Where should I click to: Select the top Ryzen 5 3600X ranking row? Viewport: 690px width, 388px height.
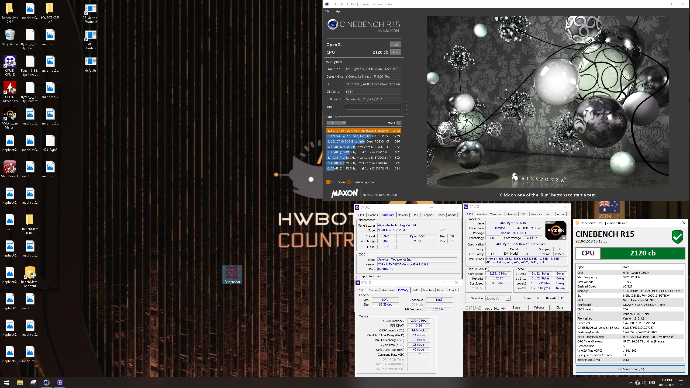[364, 131]
